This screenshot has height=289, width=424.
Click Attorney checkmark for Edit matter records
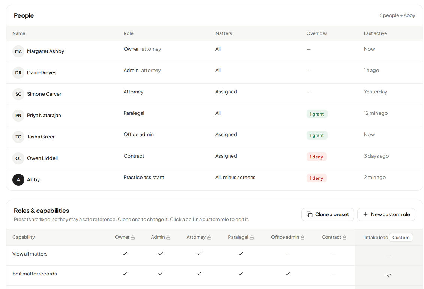click(x=199, y=274)
